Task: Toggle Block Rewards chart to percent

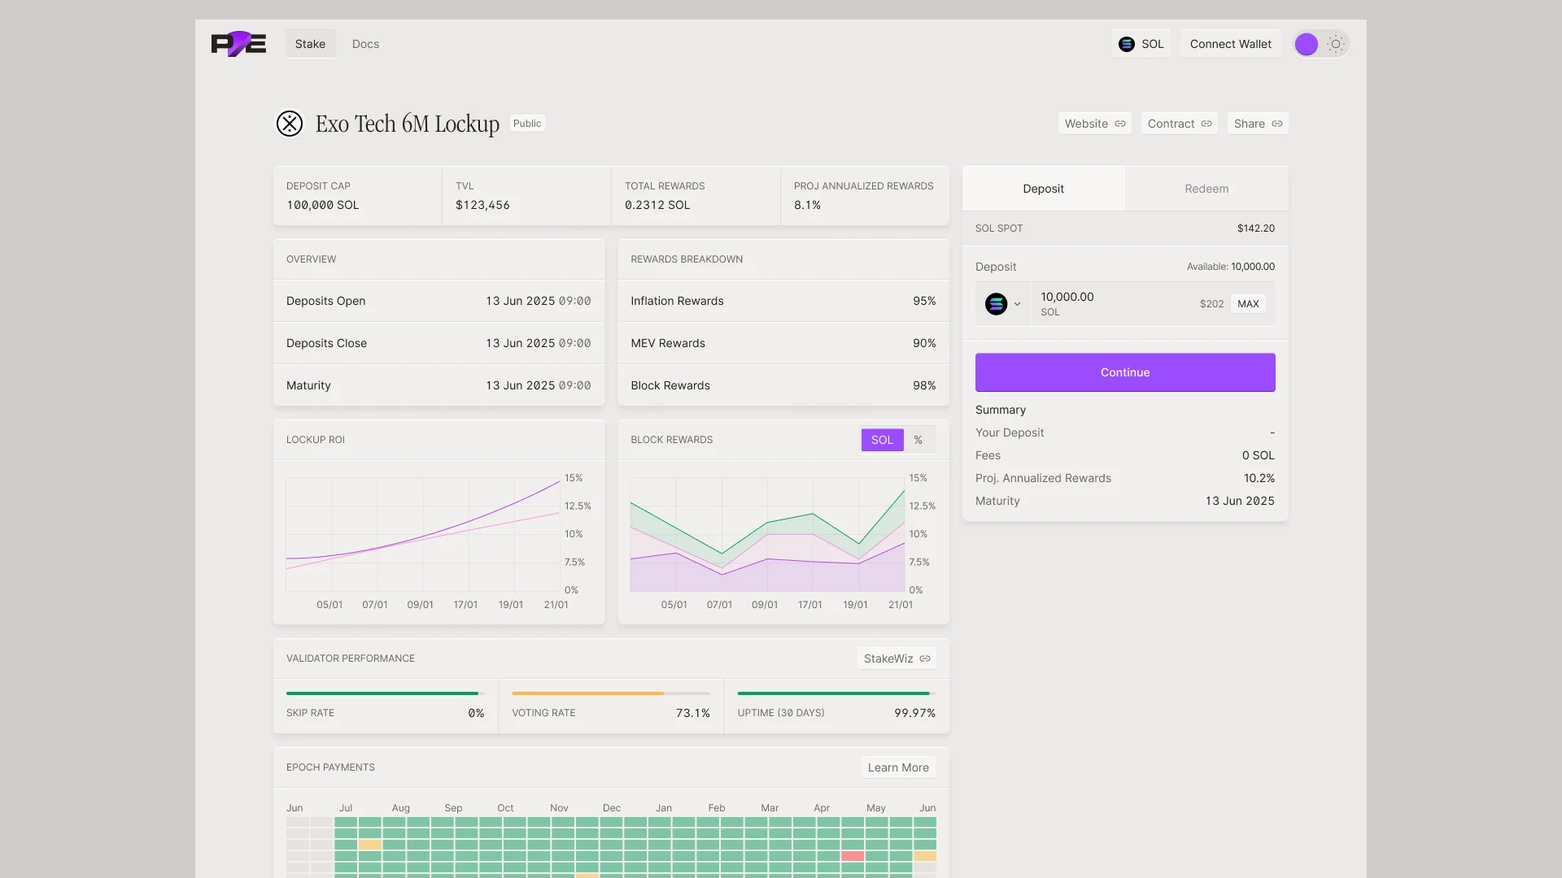Action: click(x=918, y=440)
